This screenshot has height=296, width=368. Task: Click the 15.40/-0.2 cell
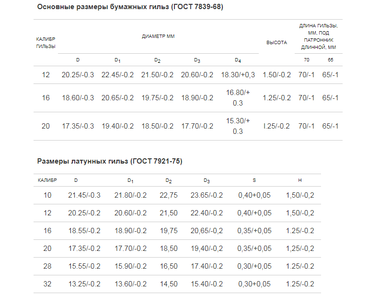point(207,284)
